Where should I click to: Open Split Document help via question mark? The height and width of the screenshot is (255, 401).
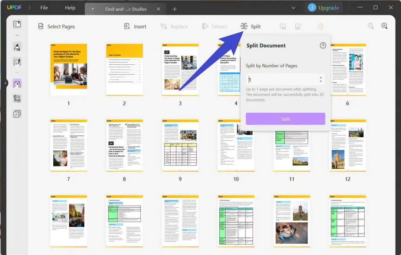[322, 45]
